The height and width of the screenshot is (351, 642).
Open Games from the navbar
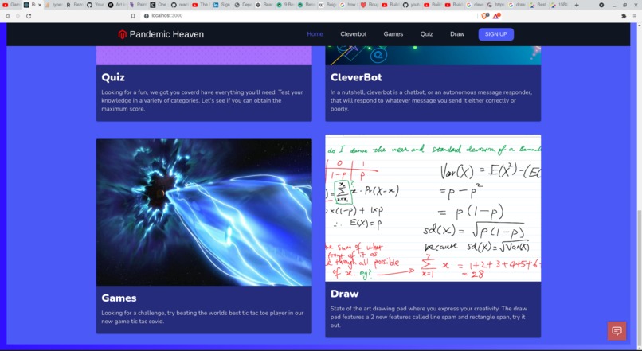click(x=393, y=34)
